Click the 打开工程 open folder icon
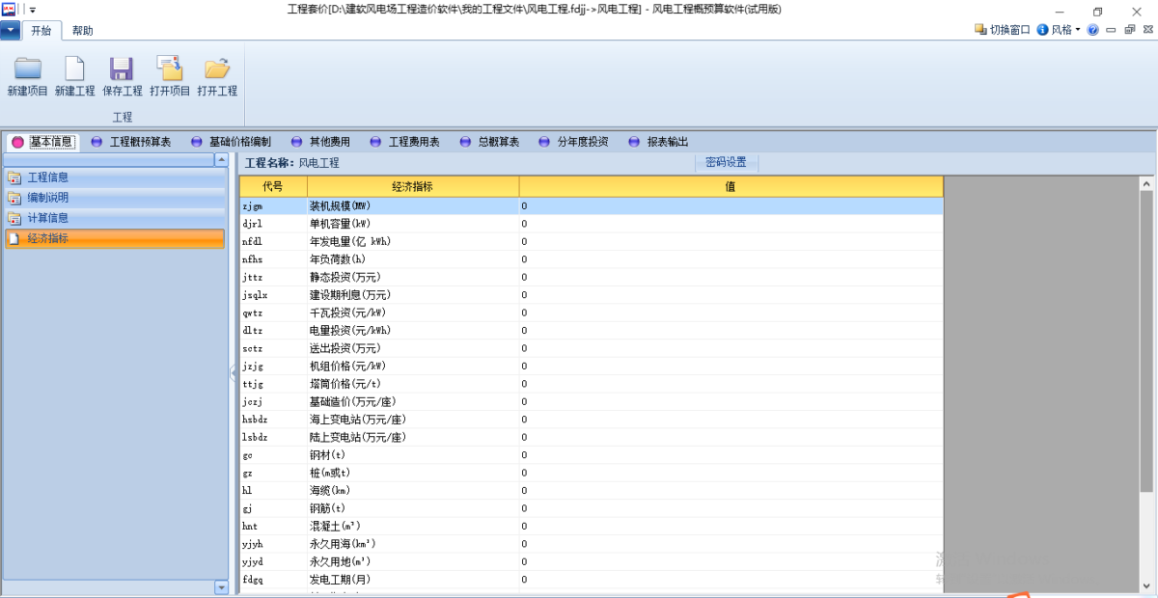This screenshot has height=598, width=1158. point(217,68)
